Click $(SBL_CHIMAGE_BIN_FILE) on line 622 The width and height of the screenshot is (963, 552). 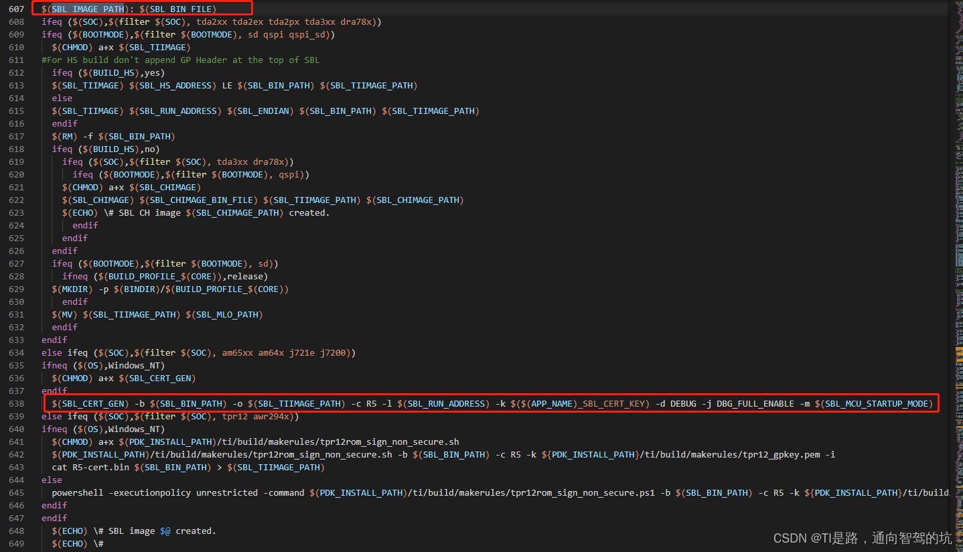(198, 200)
